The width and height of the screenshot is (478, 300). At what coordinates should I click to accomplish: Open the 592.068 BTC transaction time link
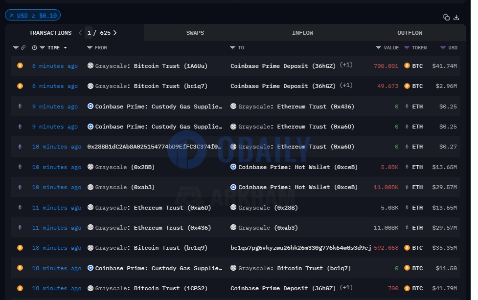[57, 248]
